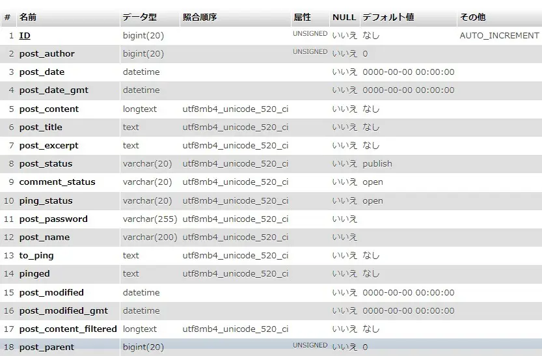The height and width of the screenshot is (356, 542).
Task: Click the varchar(255) type of post_password
Action: pyautogui.click(x=150, y=219)
